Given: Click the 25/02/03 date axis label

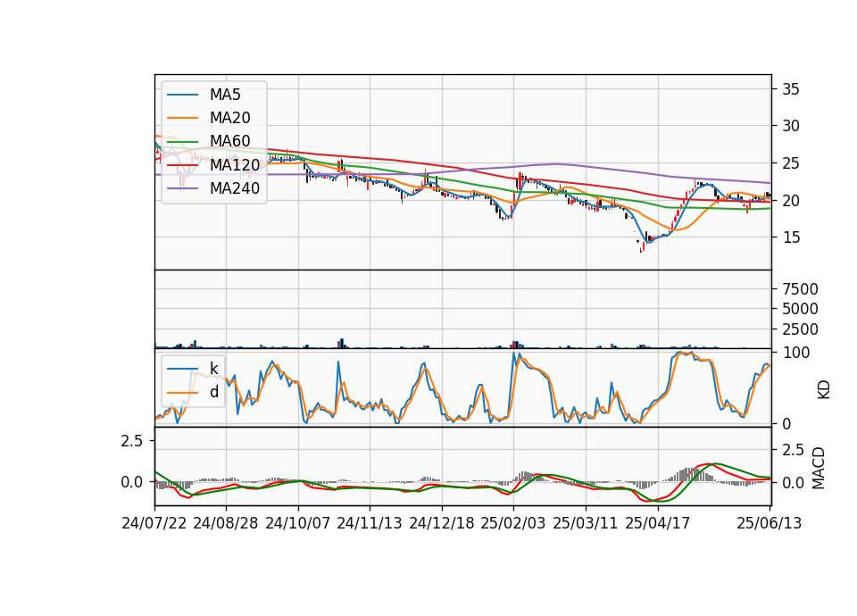Looking at the screenshot, I should click(513, 523).
